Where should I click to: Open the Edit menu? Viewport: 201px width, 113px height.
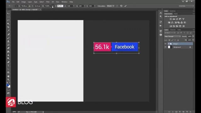[x=18, y=2]
